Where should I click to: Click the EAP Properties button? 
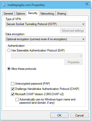click(73, 62)
